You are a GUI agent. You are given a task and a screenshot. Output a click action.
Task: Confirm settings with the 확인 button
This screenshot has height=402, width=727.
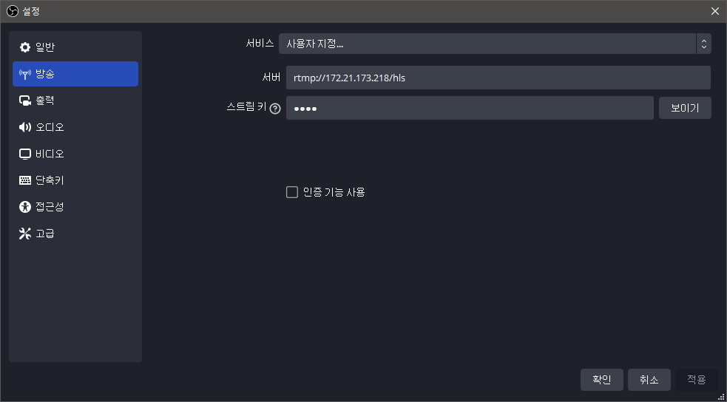pyautogui.click(x=602, y=380)
